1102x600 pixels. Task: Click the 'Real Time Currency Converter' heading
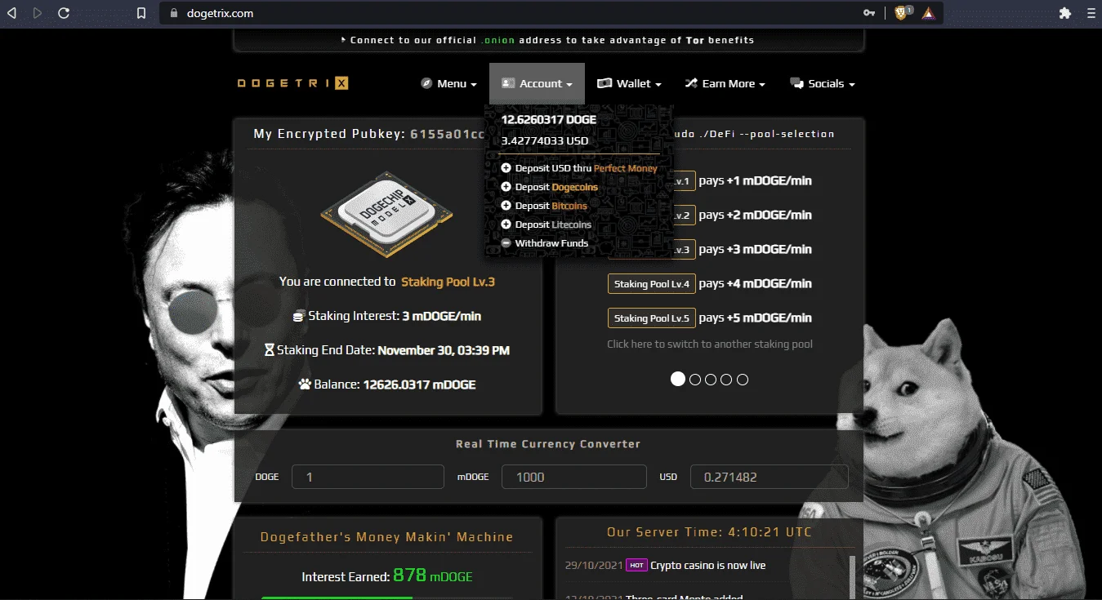(x=548, y=444)
